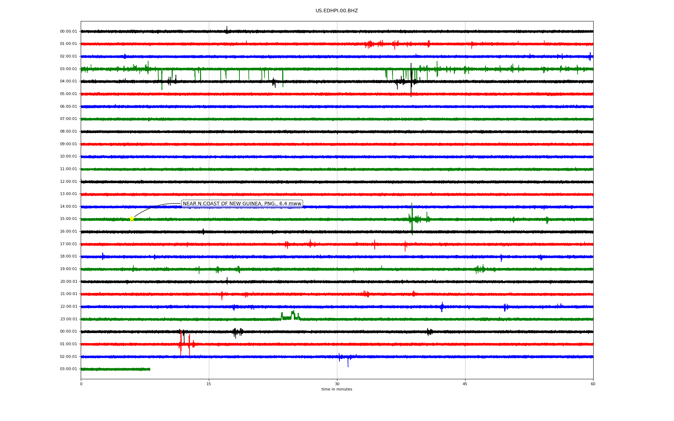
Task: Click the 23:00:01 trace time label
Action: click(68, 319)
